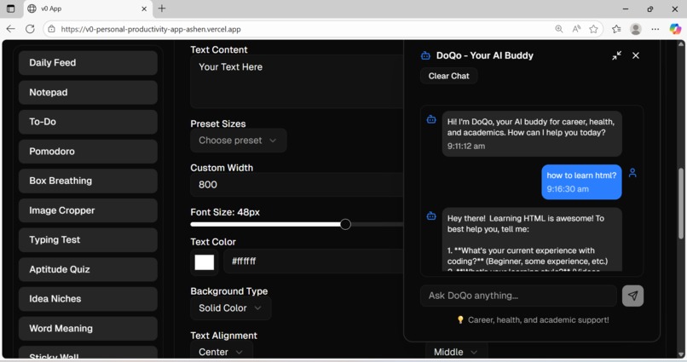This screenshot has height=362, width=687.
Task: Minimize the DoQo chat panel
Action: click(616, 55)
